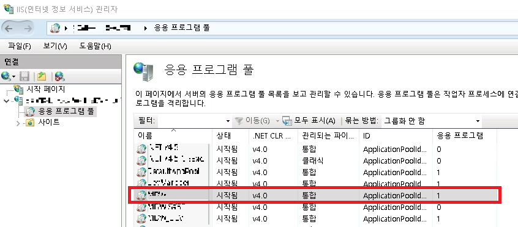Click 응용 프로그램 풀 breadcrumb in address bar
518x227 pixels.
click(x=182, y=28)
